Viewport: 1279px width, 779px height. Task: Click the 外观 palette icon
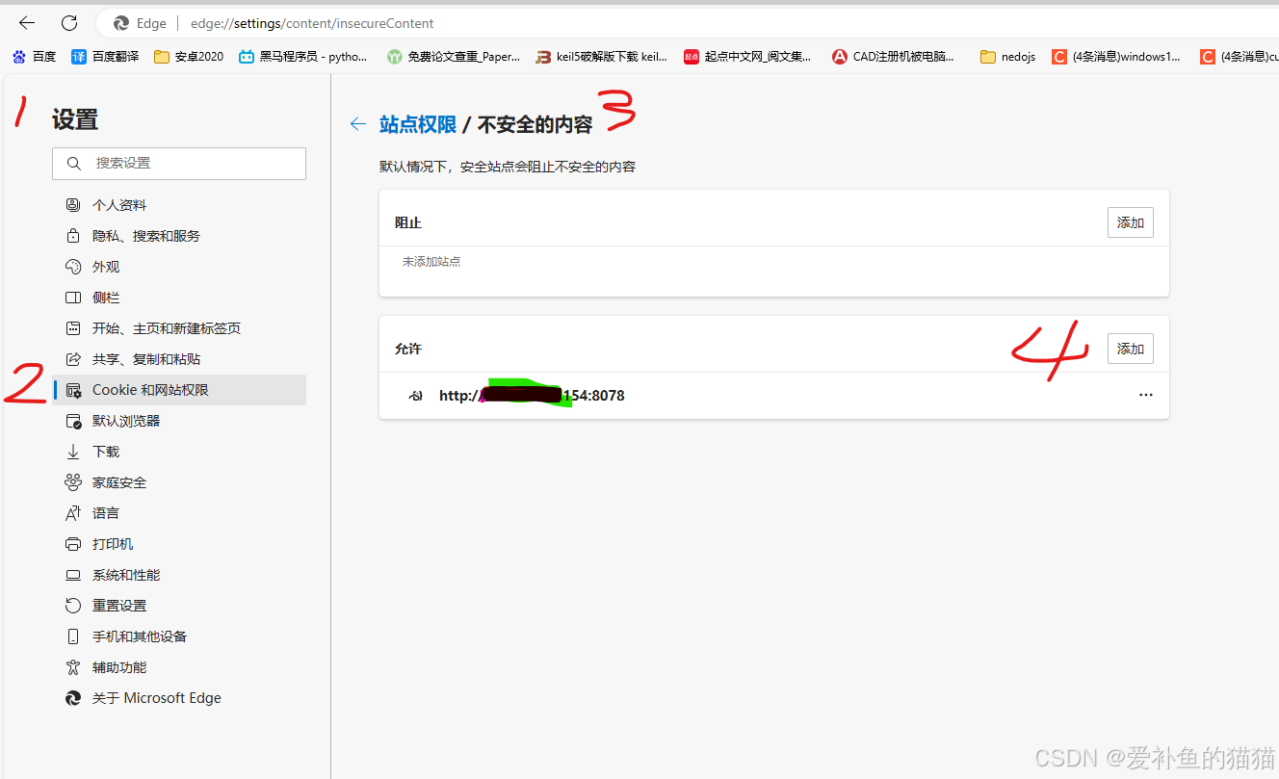(x=73, y=267)
